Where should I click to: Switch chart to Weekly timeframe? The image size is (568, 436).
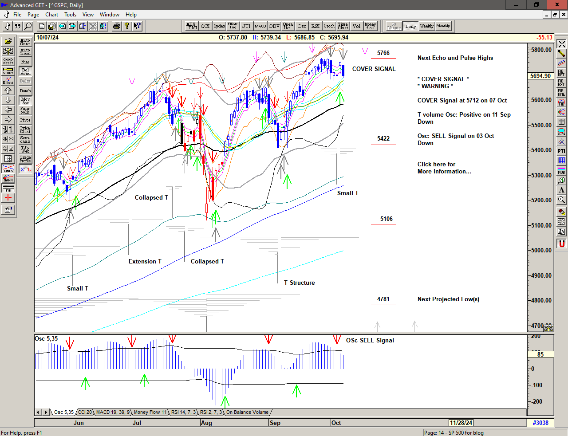426,26
